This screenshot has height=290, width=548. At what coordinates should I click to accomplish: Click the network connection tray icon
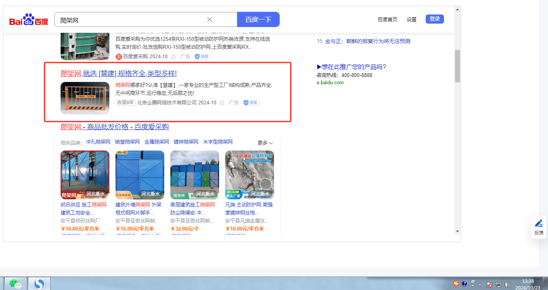click(498, 285)
